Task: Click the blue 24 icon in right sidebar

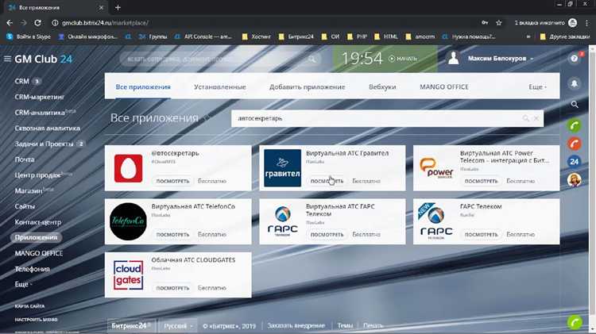Action: point(575,161)
